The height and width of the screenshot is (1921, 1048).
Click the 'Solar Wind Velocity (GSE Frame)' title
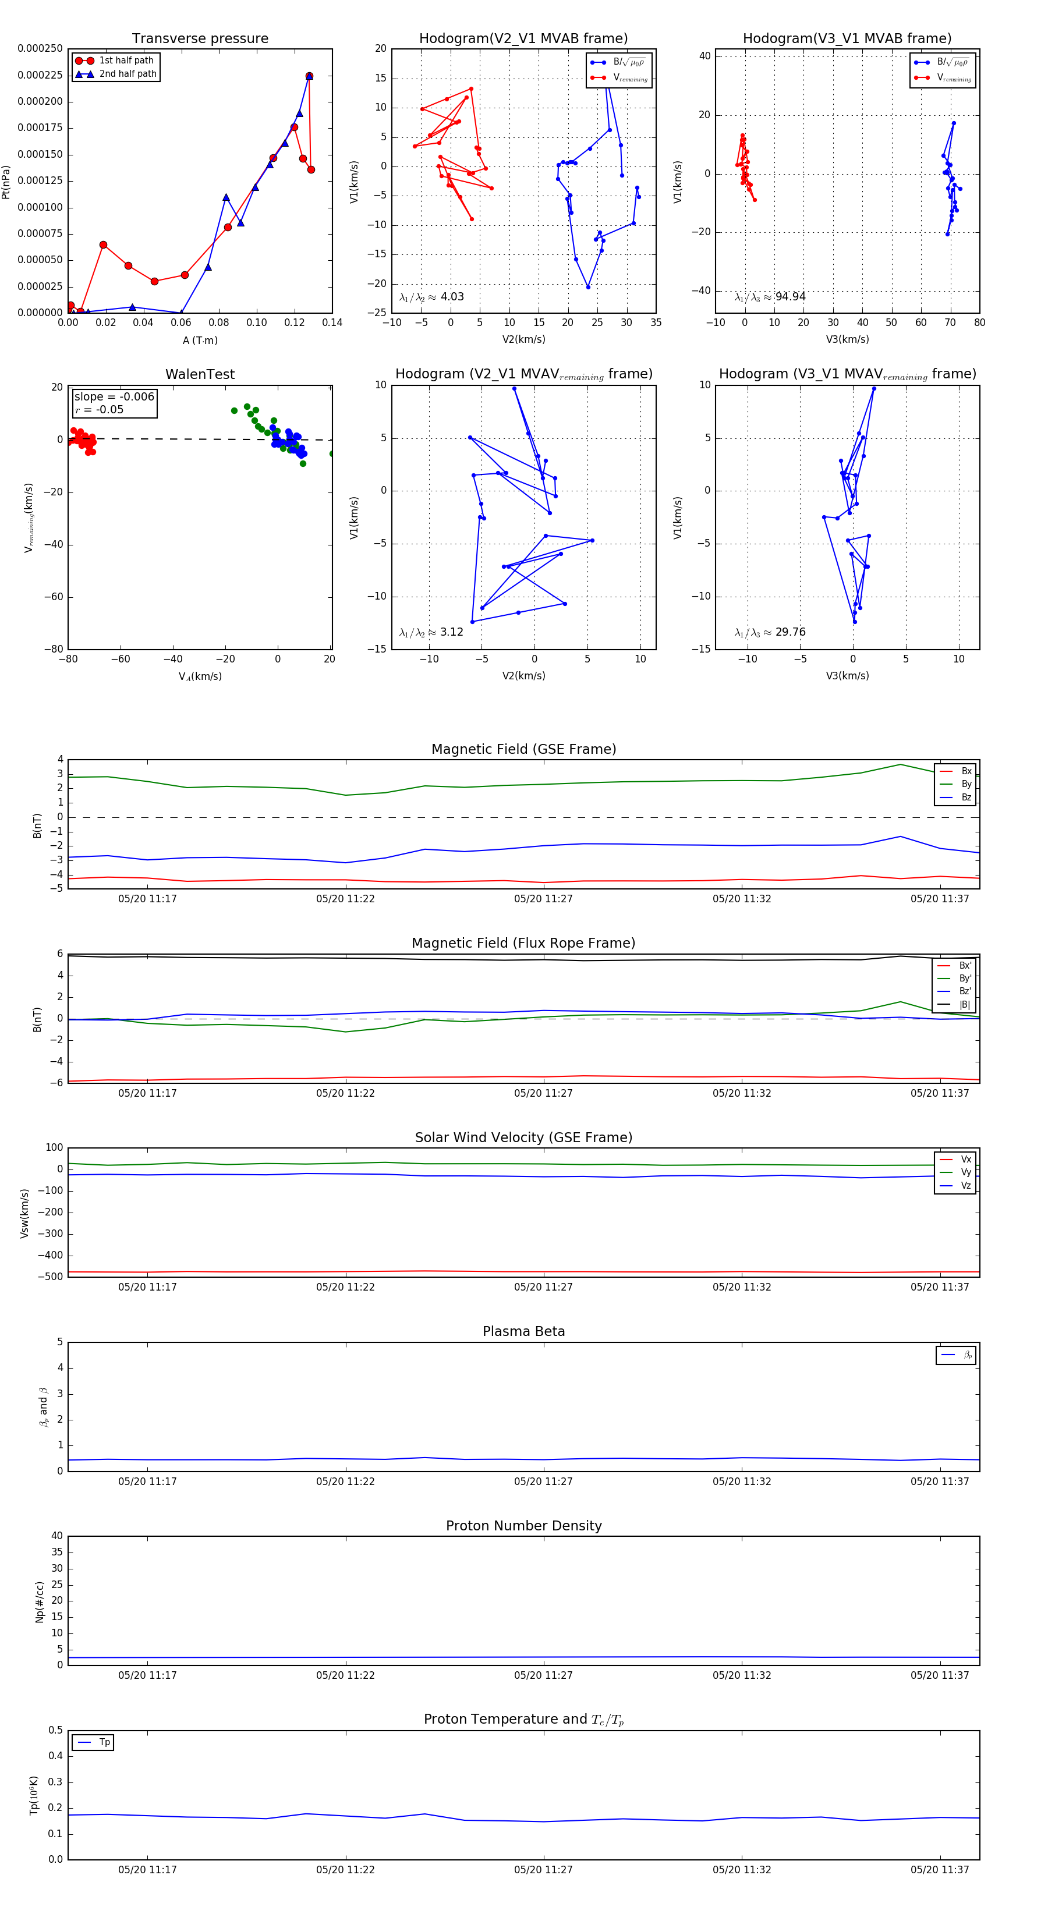(x=523, y=1137)
